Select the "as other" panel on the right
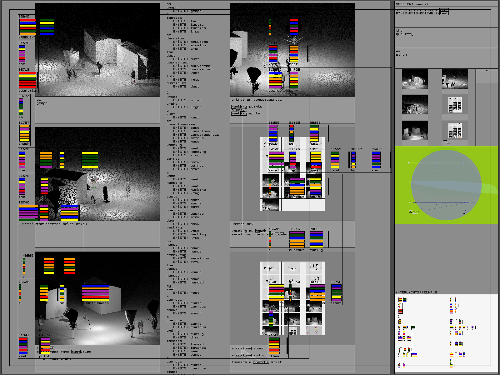 click(x=446, y=58)
